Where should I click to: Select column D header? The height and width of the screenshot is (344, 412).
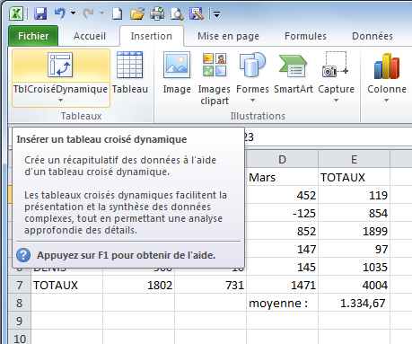282,159
